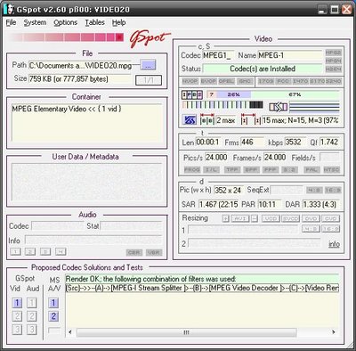Click the MPEG Elementary Video container text

[67, 109]
